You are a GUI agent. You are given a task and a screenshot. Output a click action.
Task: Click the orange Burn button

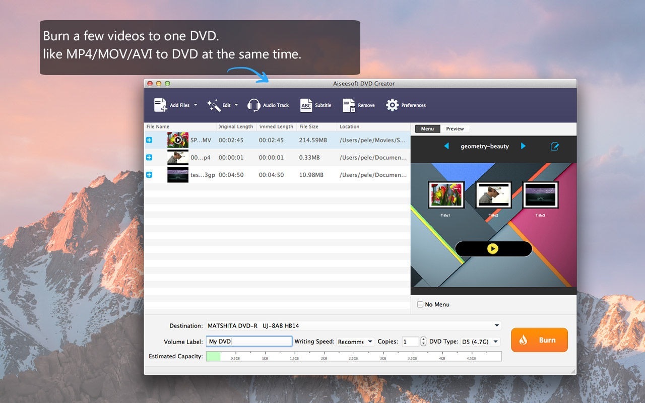[x=539, y=340]
